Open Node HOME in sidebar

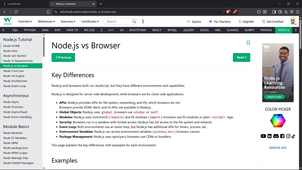click(x=12, y=46)
